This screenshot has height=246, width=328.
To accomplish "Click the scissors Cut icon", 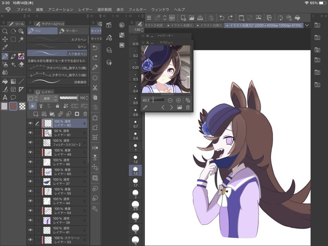I will 95,88.
